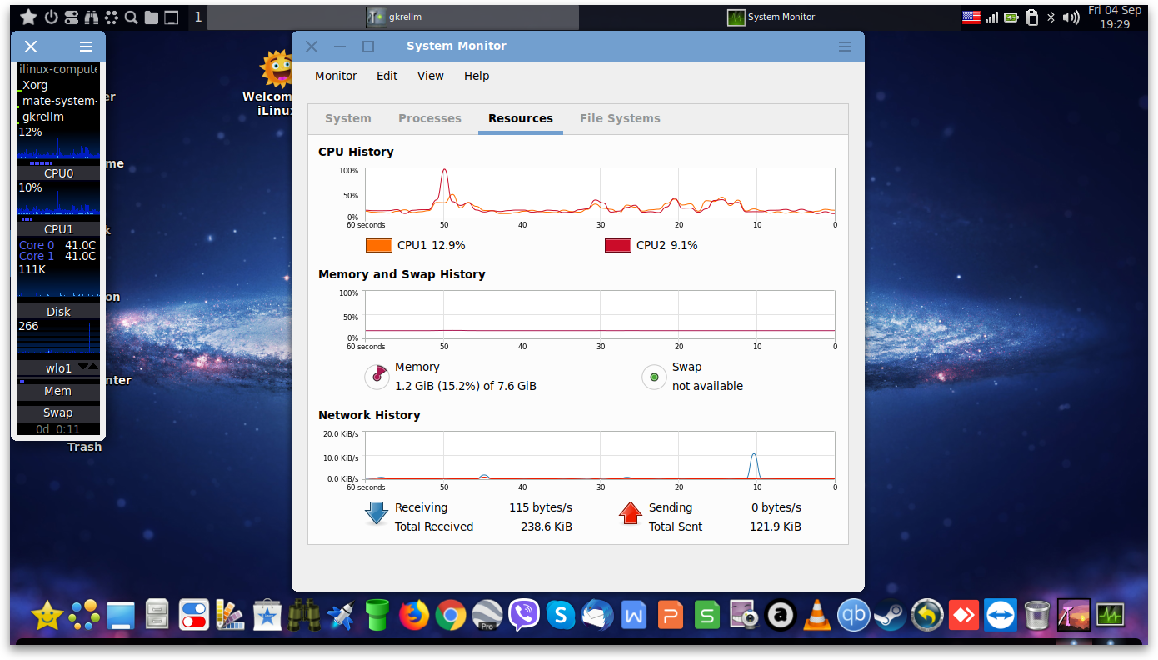The height and width of the screenshot is (660, 1158).
Task: Open the Edit menu
Action: (x=387, y=76)
